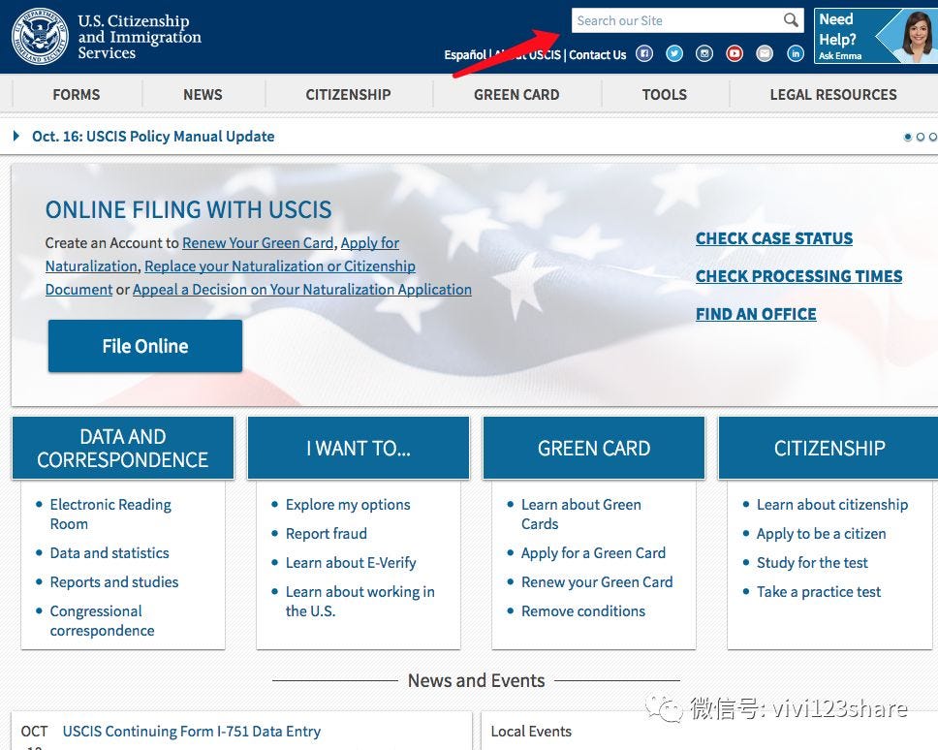The image size is (938, 750).
Task: Click the Local Events heading
Action: click(531, 732)
